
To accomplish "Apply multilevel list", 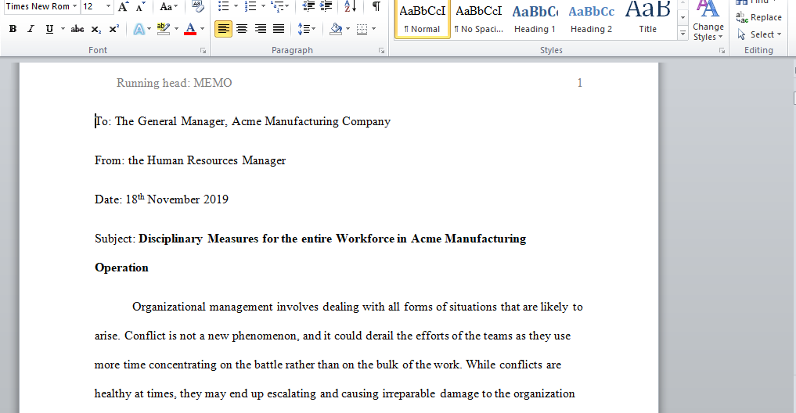I will pyautogui.click(x=278, y=6).
